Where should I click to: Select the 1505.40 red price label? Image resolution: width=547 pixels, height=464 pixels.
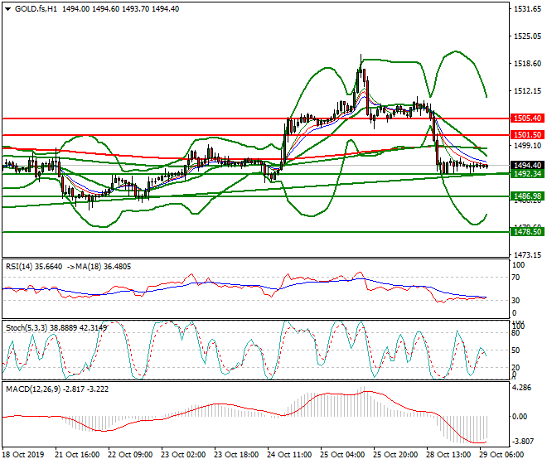click(x=527, y=118)
